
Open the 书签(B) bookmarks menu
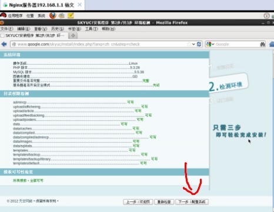75,29
